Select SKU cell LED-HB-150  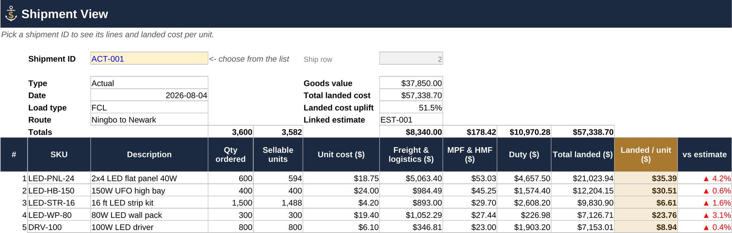coord(59,190)
